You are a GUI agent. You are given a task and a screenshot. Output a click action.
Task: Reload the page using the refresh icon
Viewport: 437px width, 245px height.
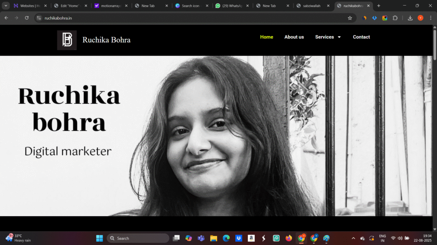click(x=27, y=18)
